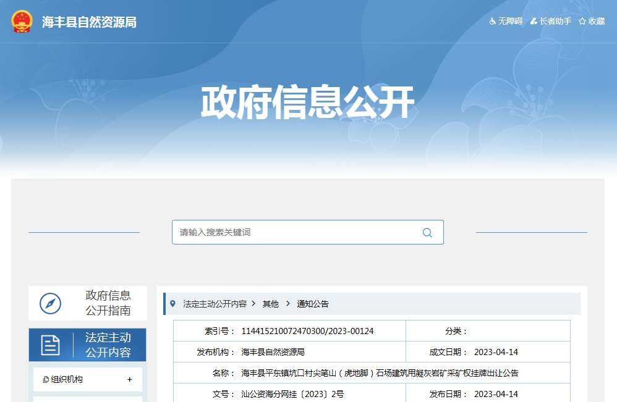The image size is (617, 402).
Task: Open 政府信息公开指南 in the sidebar
Action: point(108,303)
